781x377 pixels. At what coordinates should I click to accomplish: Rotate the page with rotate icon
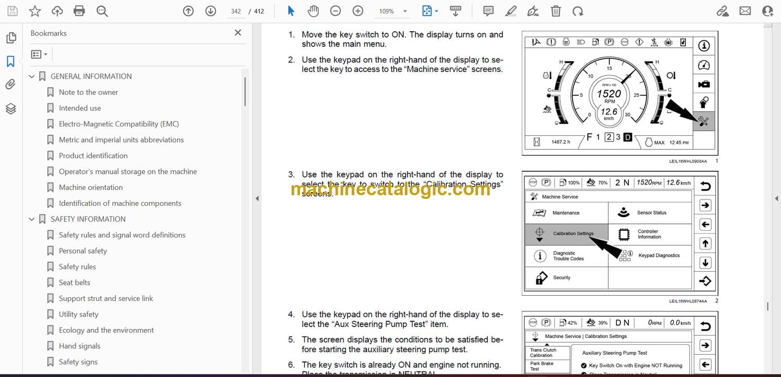click(x=577, y=11)
